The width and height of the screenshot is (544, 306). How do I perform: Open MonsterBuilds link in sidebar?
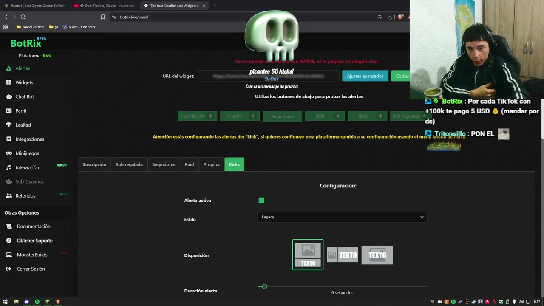pyautogui.click(x=32, y=255)
